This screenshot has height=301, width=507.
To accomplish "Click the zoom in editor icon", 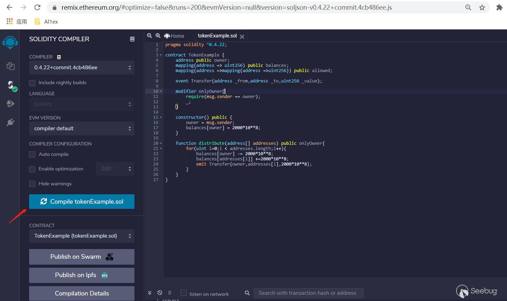I will pos(158,36).
